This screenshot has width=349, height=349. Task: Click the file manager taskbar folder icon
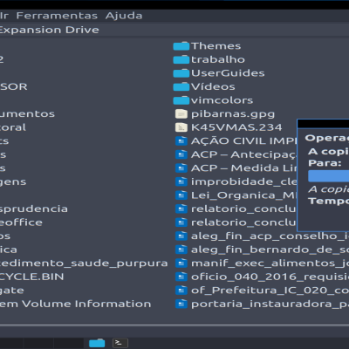point(97,343)
